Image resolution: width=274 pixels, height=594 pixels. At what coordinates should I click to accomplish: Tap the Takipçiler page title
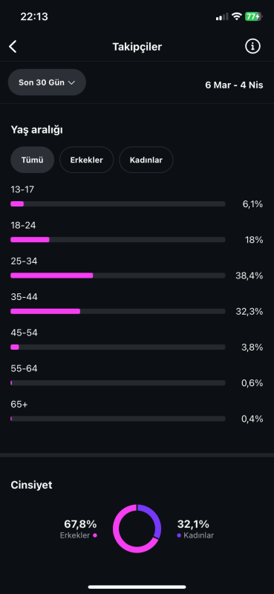point(137,47)
